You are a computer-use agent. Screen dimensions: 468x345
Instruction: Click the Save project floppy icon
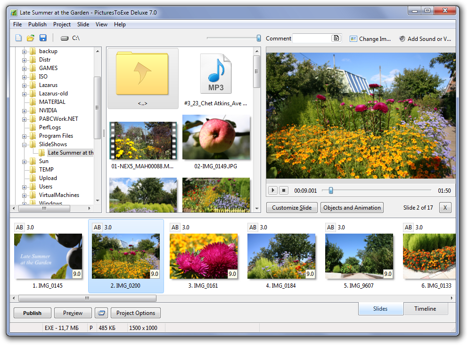(x=43, y=38)
